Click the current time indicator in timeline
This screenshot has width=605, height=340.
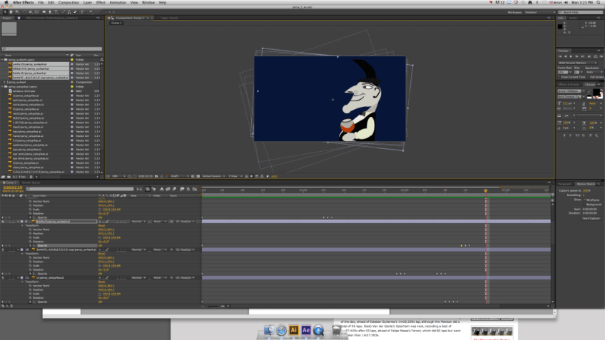[486, 190]
